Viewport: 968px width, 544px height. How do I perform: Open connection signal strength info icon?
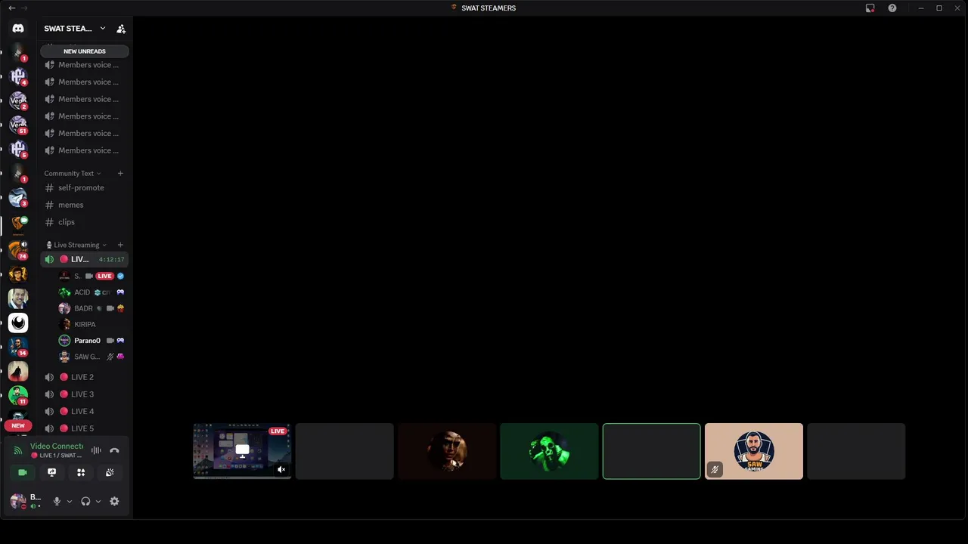click(x=18, y=451)
